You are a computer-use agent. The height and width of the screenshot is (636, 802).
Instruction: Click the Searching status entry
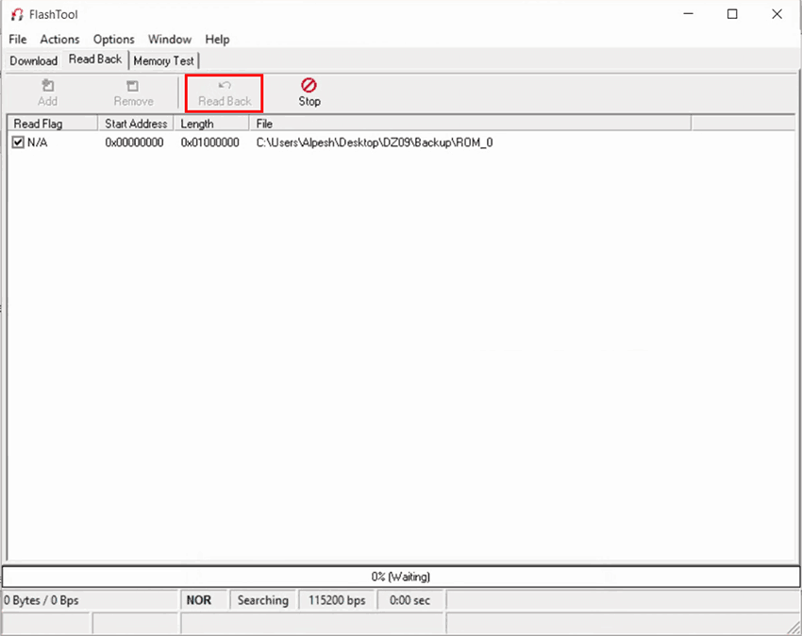(x=262, y=600)
